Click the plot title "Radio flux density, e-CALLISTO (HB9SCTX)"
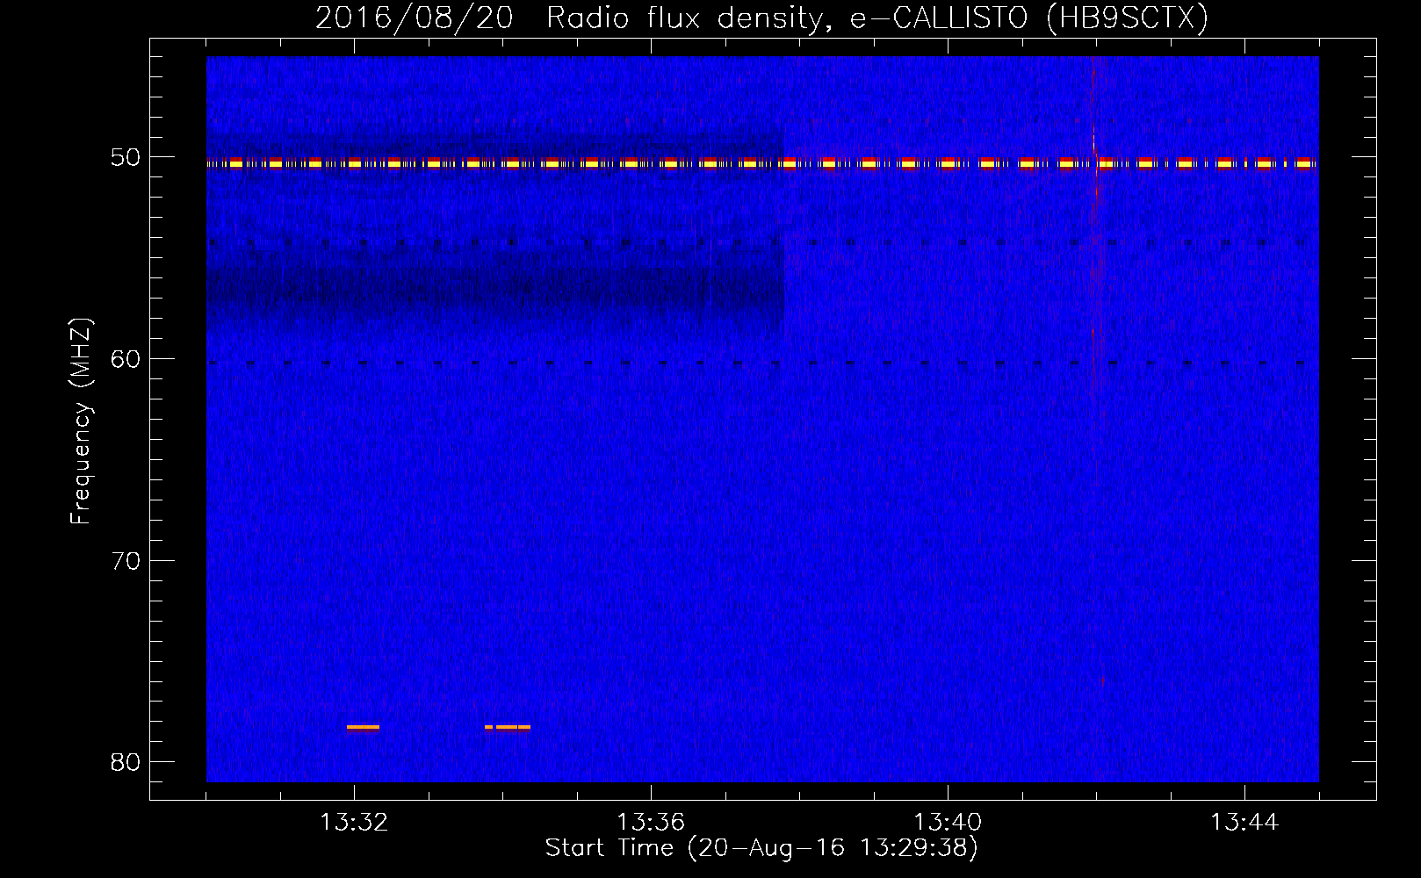 [876, 18]
